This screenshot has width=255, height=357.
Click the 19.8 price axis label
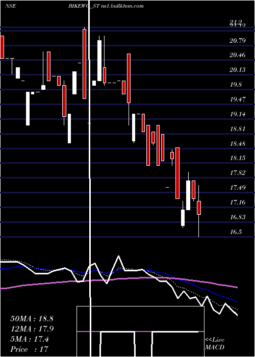[236, 85]
